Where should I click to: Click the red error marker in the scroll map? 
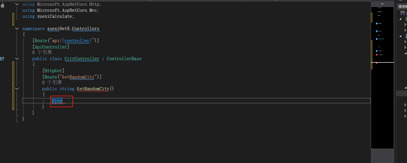click(x=377, y=54)
